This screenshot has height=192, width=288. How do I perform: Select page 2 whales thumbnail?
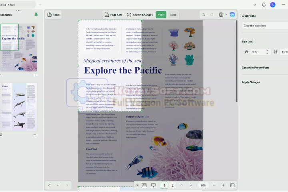(x=18, y=107)
